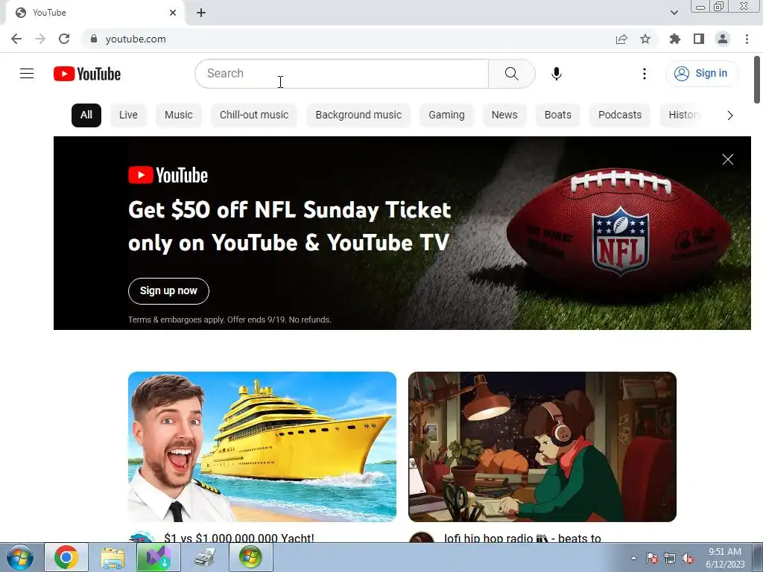Screen dimensions: 763x572
Task: Select the All category chip
Action: coord(86,115)
